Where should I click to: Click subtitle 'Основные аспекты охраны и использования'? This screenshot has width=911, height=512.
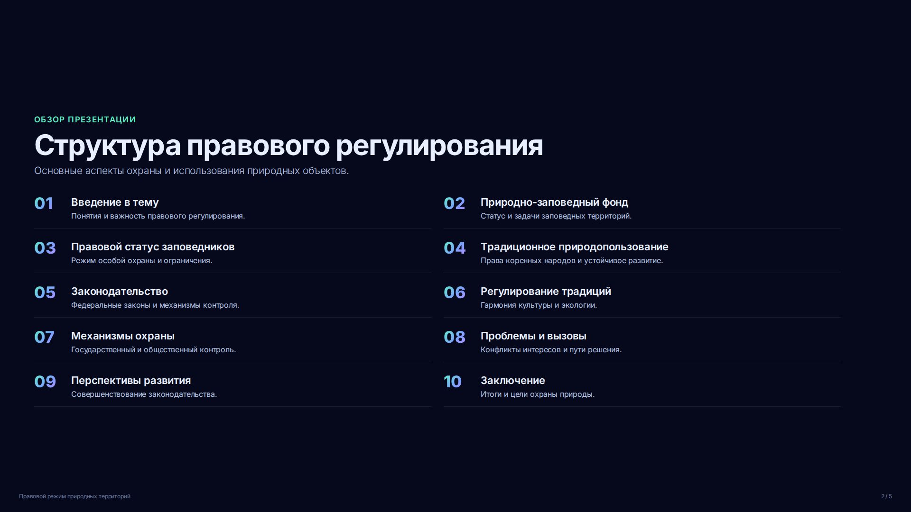[x=139, y=171]
